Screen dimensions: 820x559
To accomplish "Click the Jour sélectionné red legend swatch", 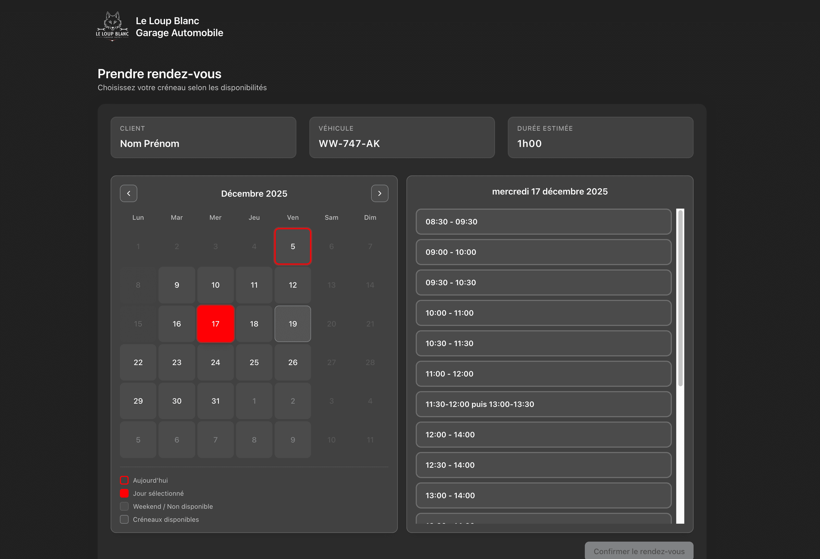I will [x=124, y=494].
